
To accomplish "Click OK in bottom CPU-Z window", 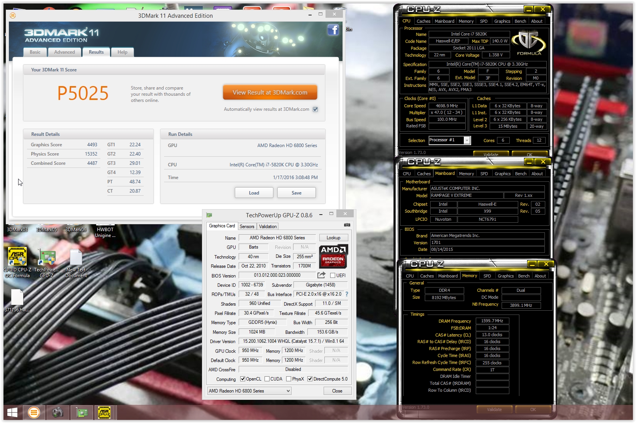I will pyautogui.click(x=533, y=409).
